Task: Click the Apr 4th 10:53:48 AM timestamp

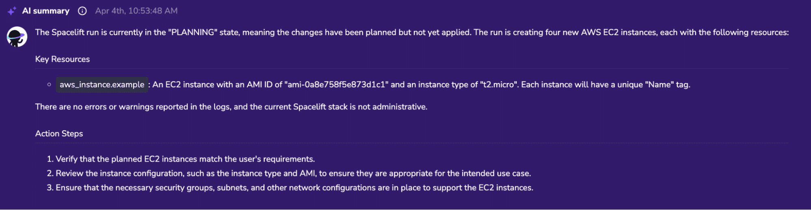Action: click(136, 11)
